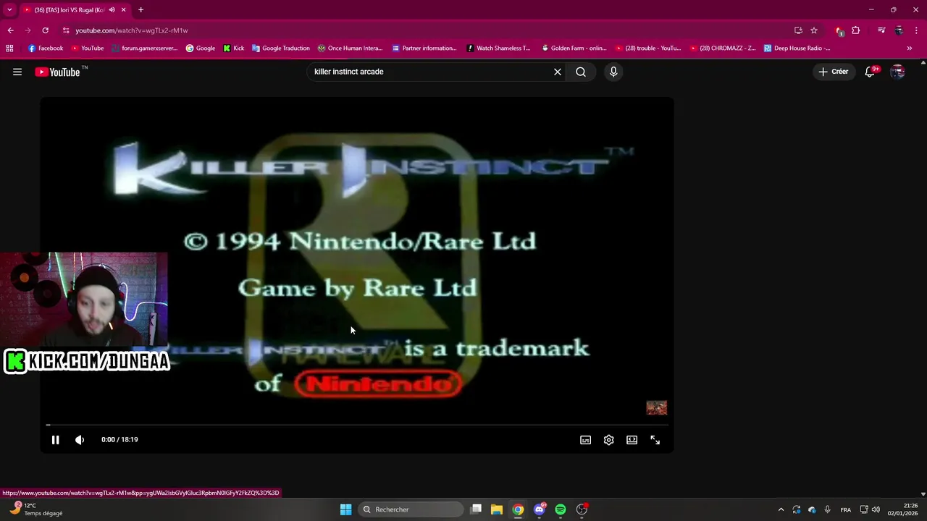Open the CHROMAZZ bookmark
Screen dimensions: 927x521
[x=722, y=48]
